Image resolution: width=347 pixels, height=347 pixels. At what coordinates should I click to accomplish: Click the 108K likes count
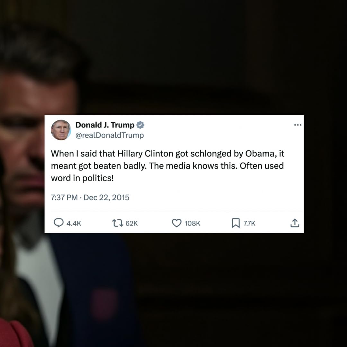192,224
